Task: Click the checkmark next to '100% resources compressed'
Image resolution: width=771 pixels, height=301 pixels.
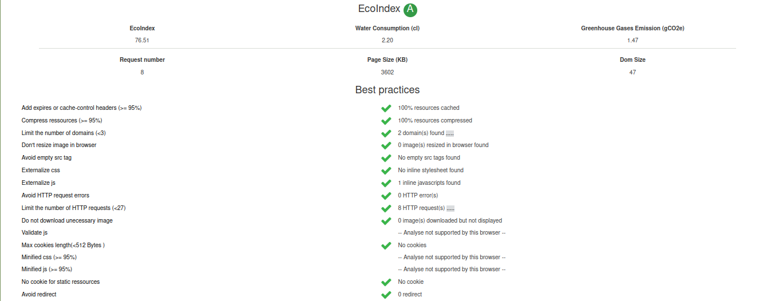Action: [x=386, y=121]
